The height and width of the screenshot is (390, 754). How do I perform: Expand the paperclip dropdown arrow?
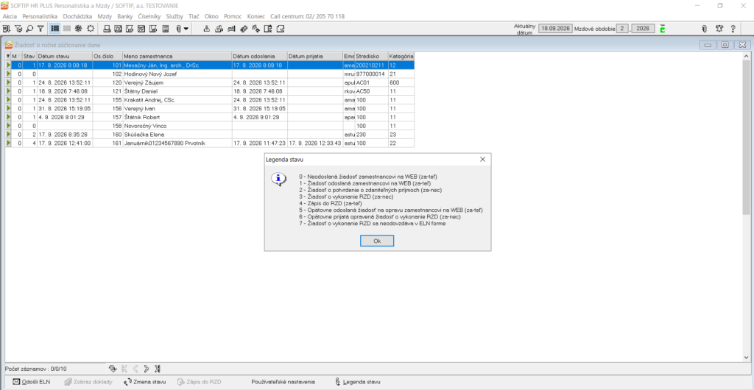186,29
